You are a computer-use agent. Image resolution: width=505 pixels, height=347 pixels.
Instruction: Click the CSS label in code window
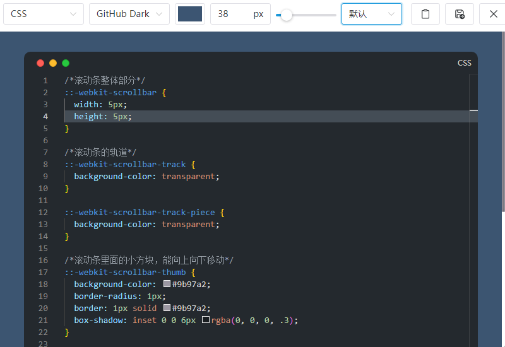(465, 63)
